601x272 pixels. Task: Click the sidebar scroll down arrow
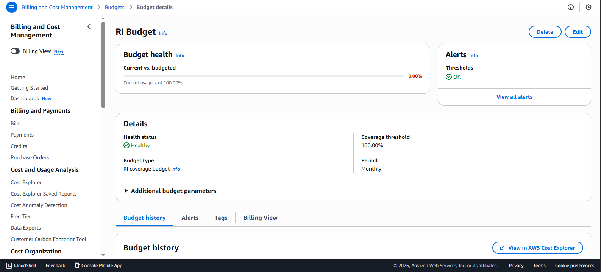[x=103, y=255]
